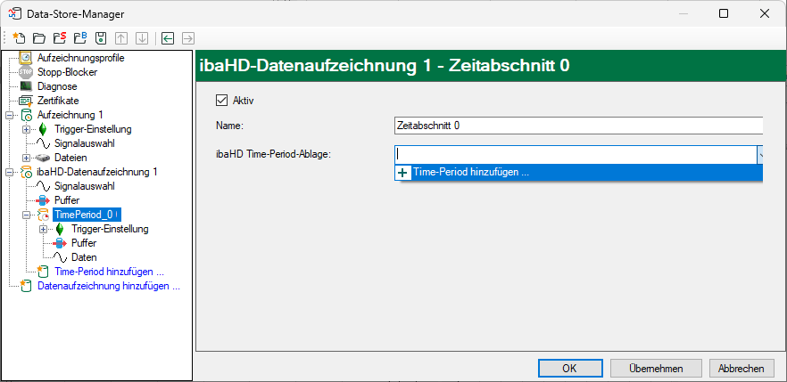The height and width of the screenshot is (382, 787).
Task: Click the save disk toolbar icon
Action: (x=101, y=38)
